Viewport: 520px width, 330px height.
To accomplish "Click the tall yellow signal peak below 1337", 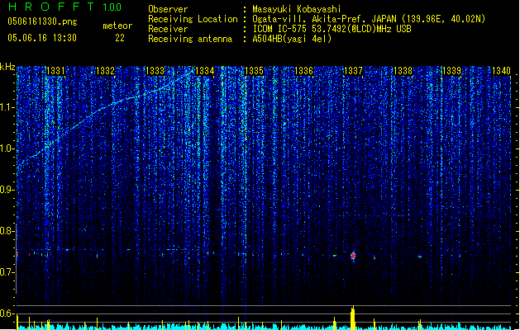I will point(353,318).
